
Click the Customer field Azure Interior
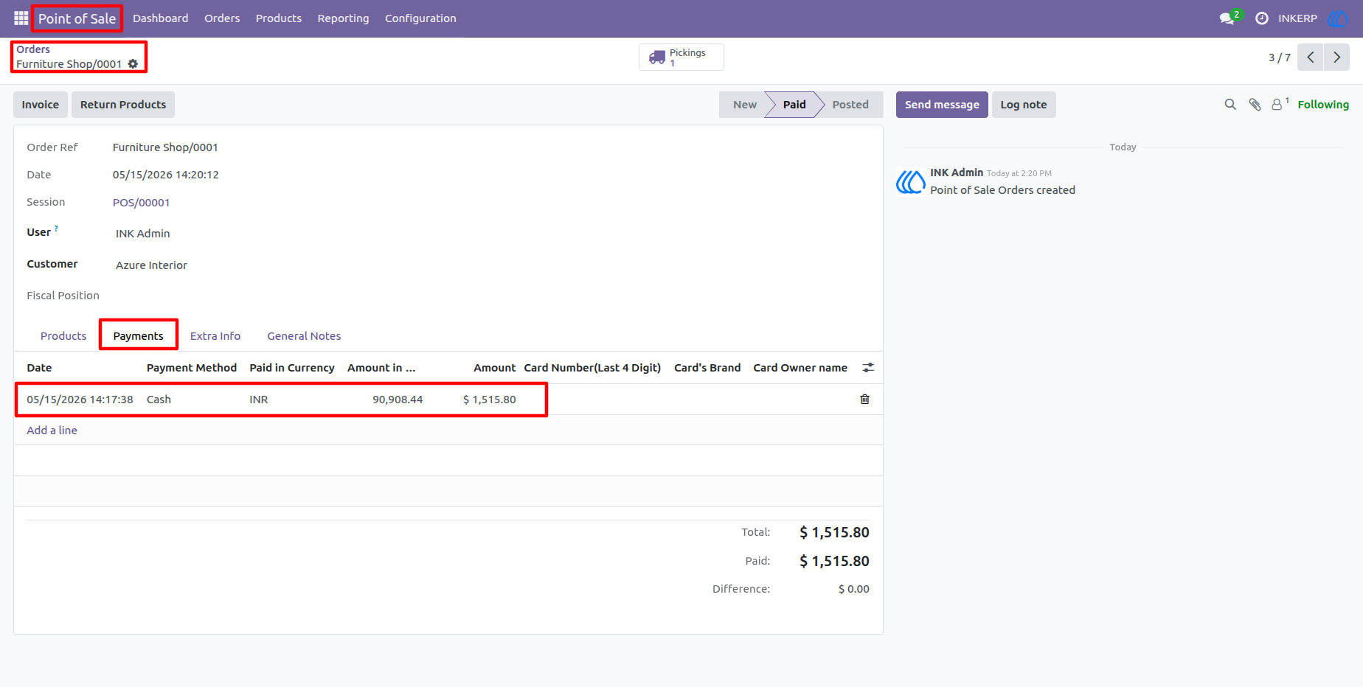coord(151,265)
